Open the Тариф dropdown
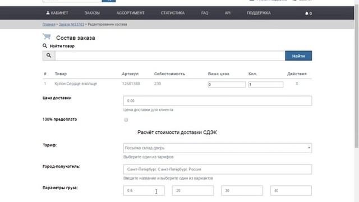The width and height of the screenshot is (359, 202). 218,148
